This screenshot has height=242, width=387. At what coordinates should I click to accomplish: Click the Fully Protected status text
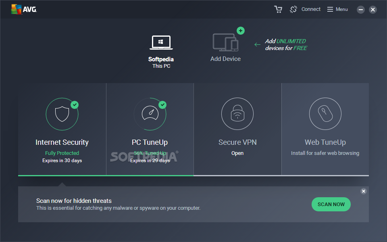pyautogui.click(x=62, y=153)
